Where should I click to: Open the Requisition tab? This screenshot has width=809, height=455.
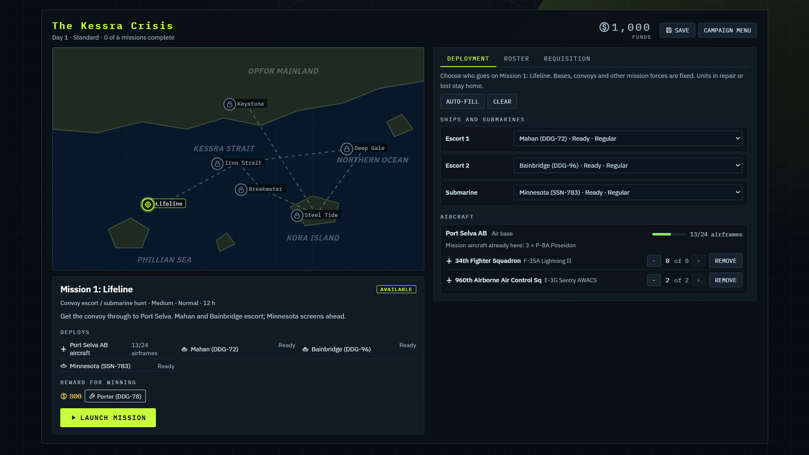(x=567, y=59)
